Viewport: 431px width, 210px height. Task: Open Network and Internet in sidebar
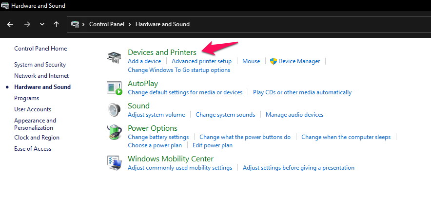click(41, 76)
